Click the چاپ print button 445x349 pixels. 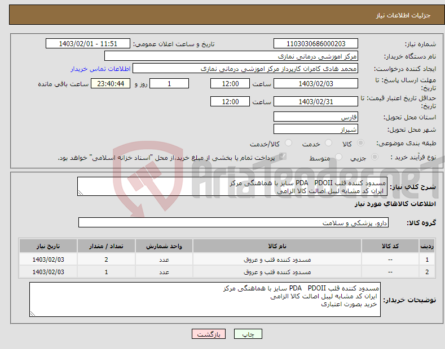pos(248,334)
